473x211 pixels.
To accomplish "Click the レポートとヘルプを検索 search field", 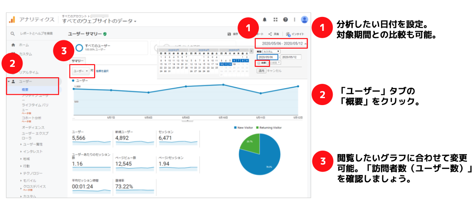I will pyautogui.click(x=36, y=33).
